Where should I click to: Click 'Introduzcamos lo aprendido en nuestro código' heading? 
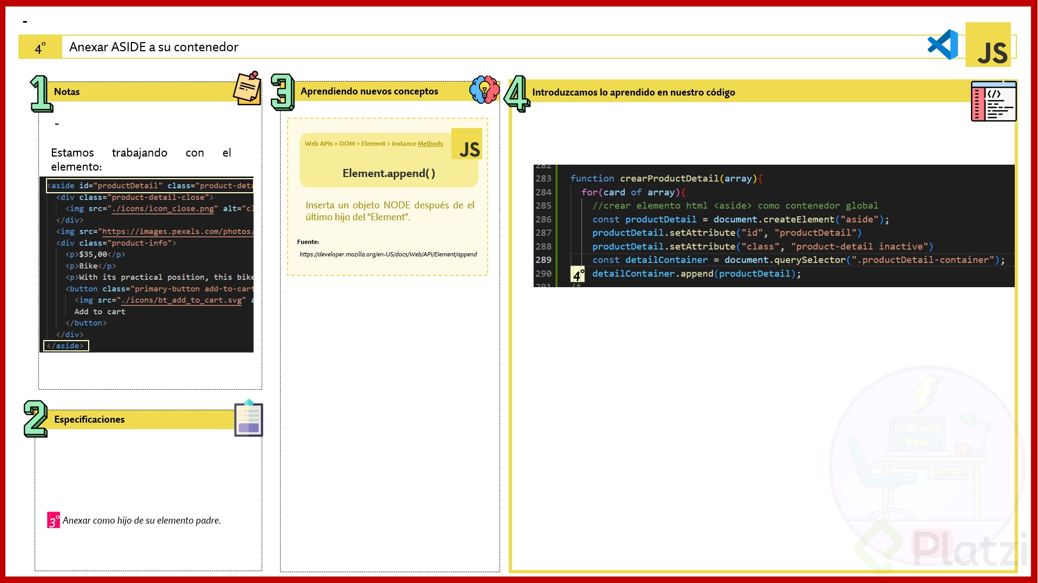[x=634, y=92]
